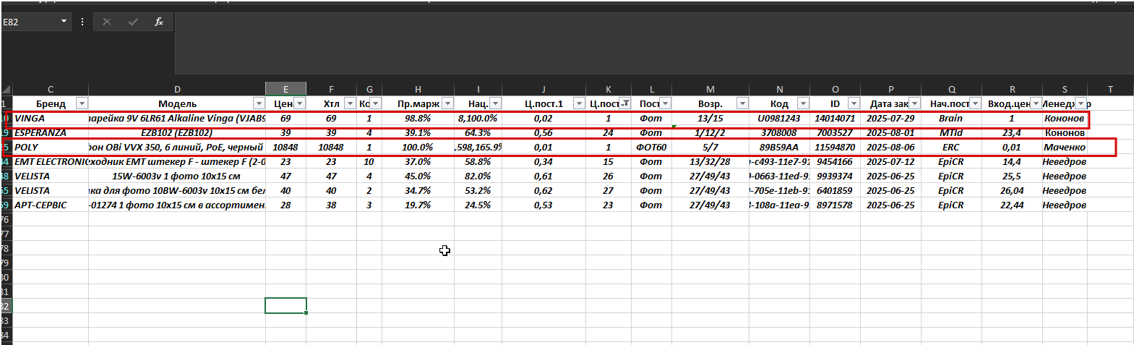Click the Cancel X icon in formula bar

107,22
